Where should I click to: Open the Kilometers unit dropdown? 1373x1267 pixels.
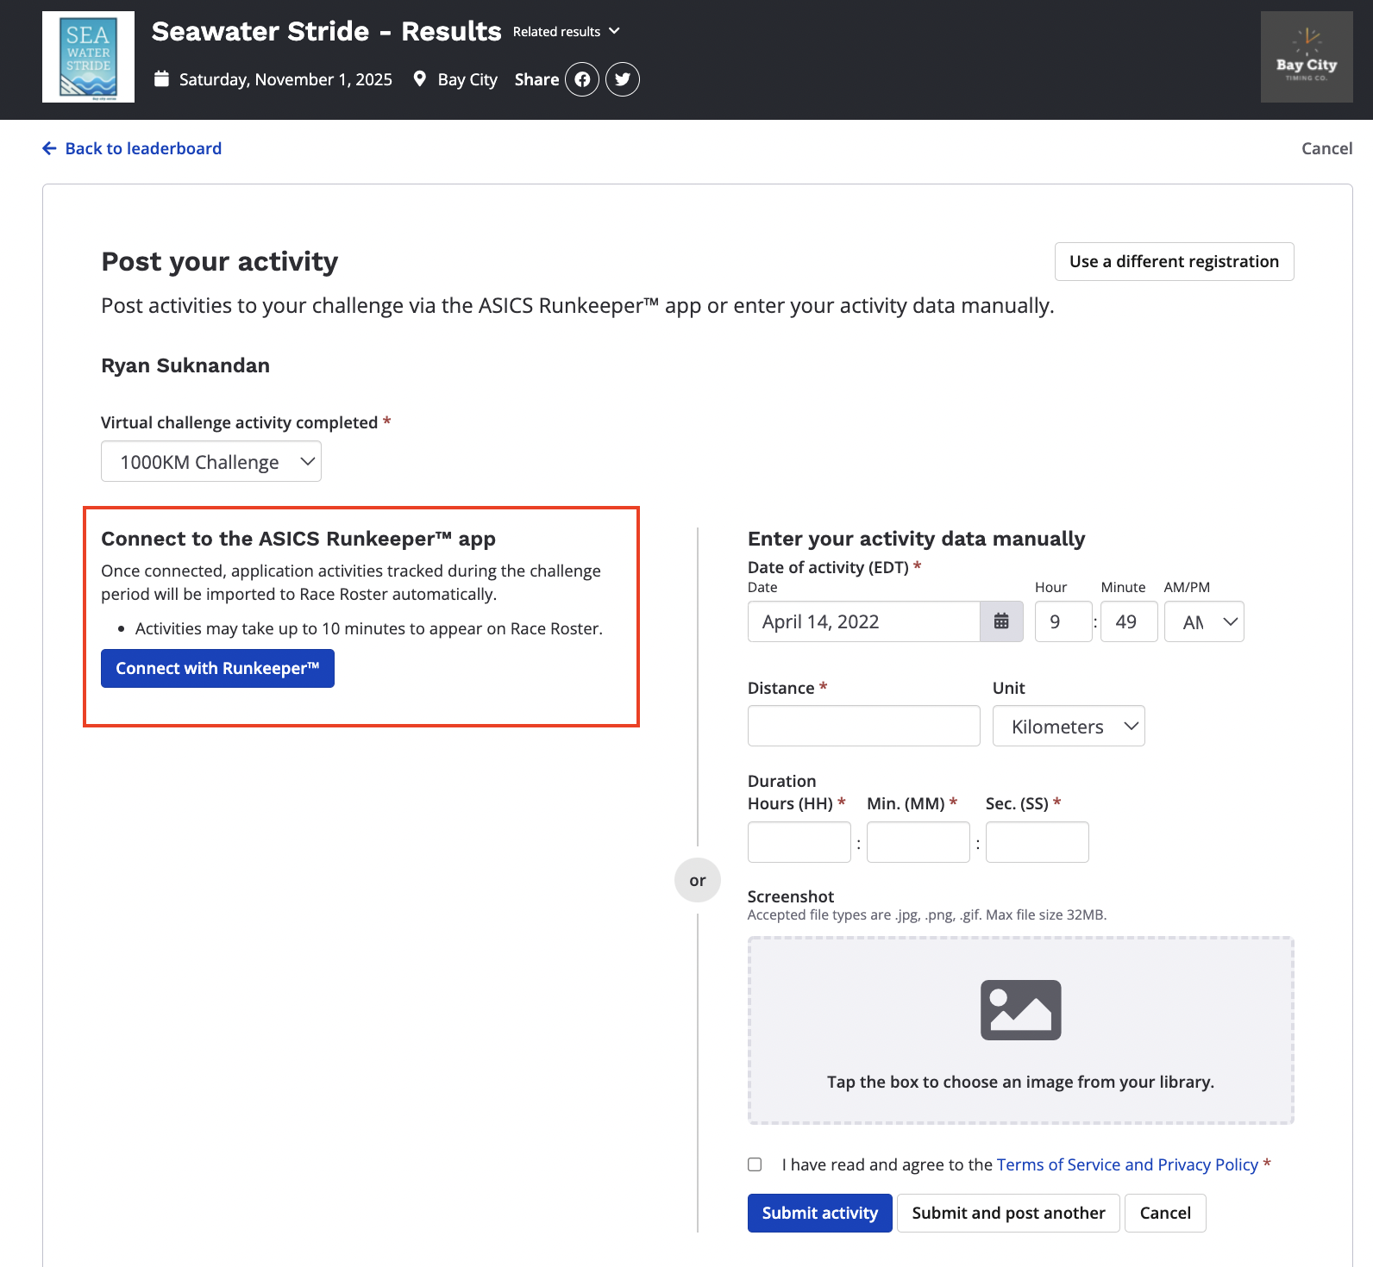pyautogui.click(x=1068, y=727)
